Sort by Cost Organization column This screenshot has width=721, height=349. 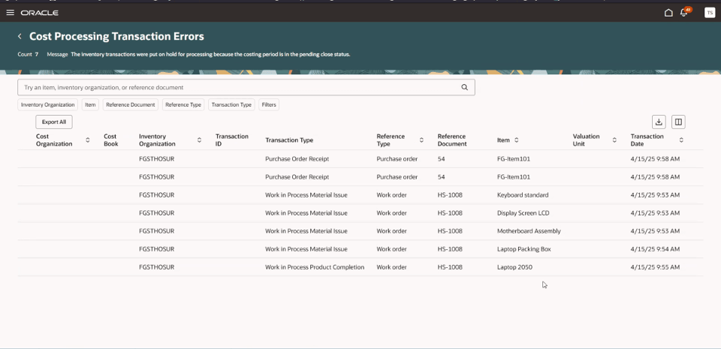pyautogui.click(x=87, y=140)
